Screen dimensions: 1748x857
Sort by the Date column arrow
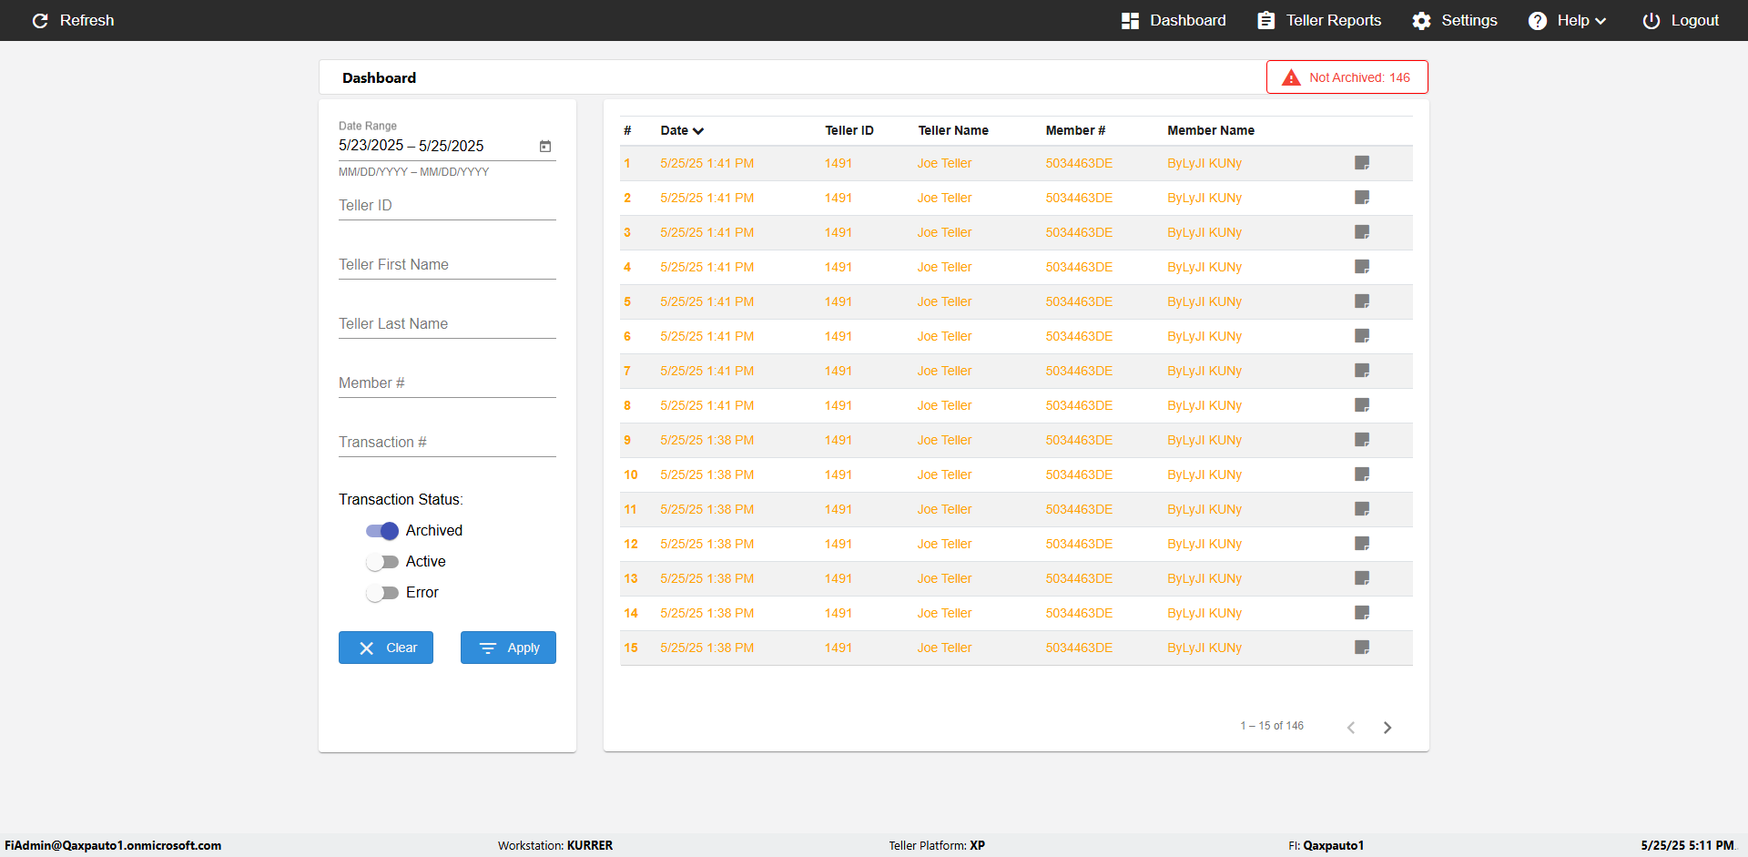click(x=698, y=131)
